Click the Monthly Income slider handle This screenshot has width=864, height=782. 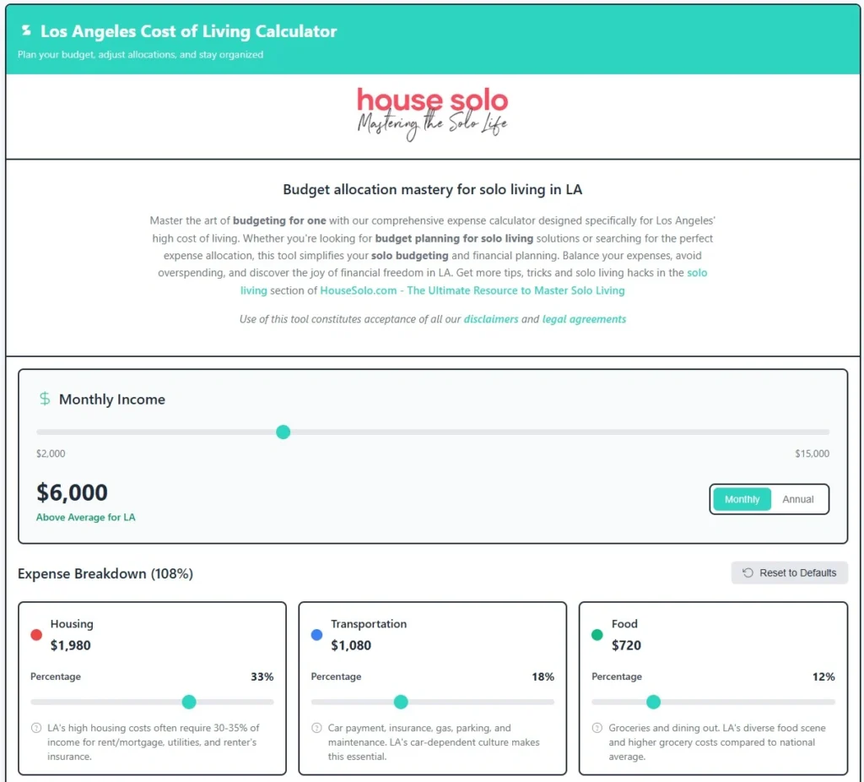tap(283, 432)
